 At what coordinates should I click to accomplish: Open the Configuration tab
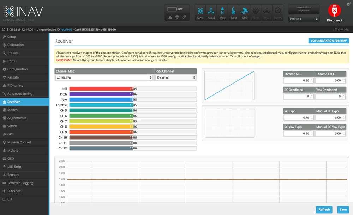click(x=24, y=69)
